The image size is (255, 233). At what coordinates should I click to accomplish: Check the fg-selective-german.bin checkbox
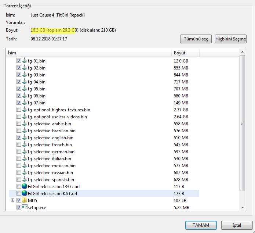click(x=19, y=151)
